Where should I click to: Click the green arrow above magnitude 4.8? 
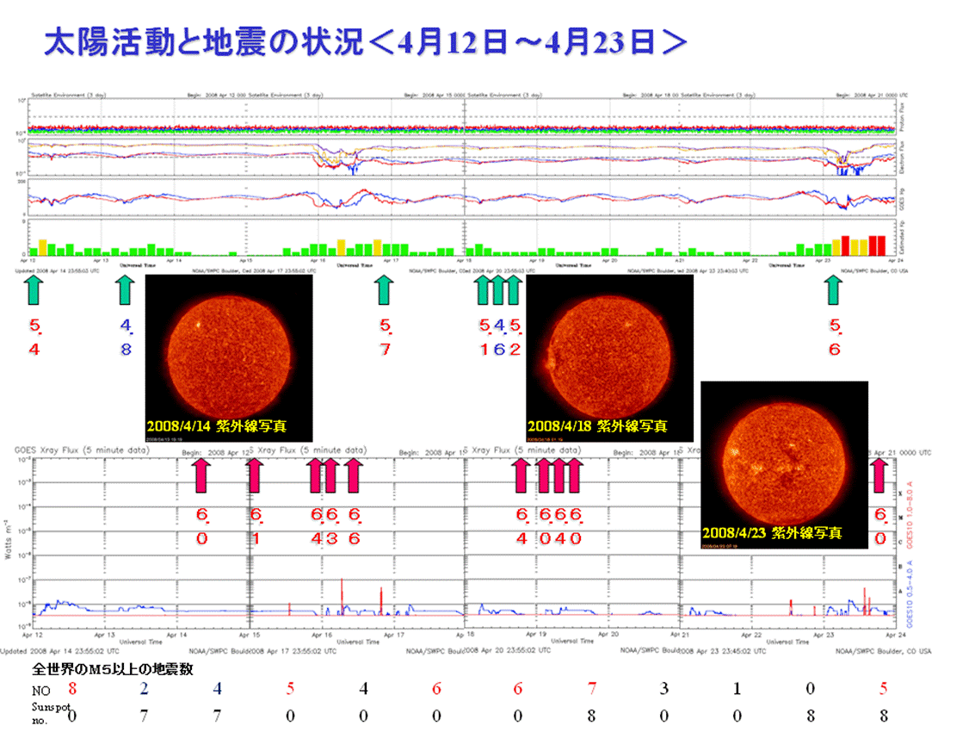pos(125,290)
